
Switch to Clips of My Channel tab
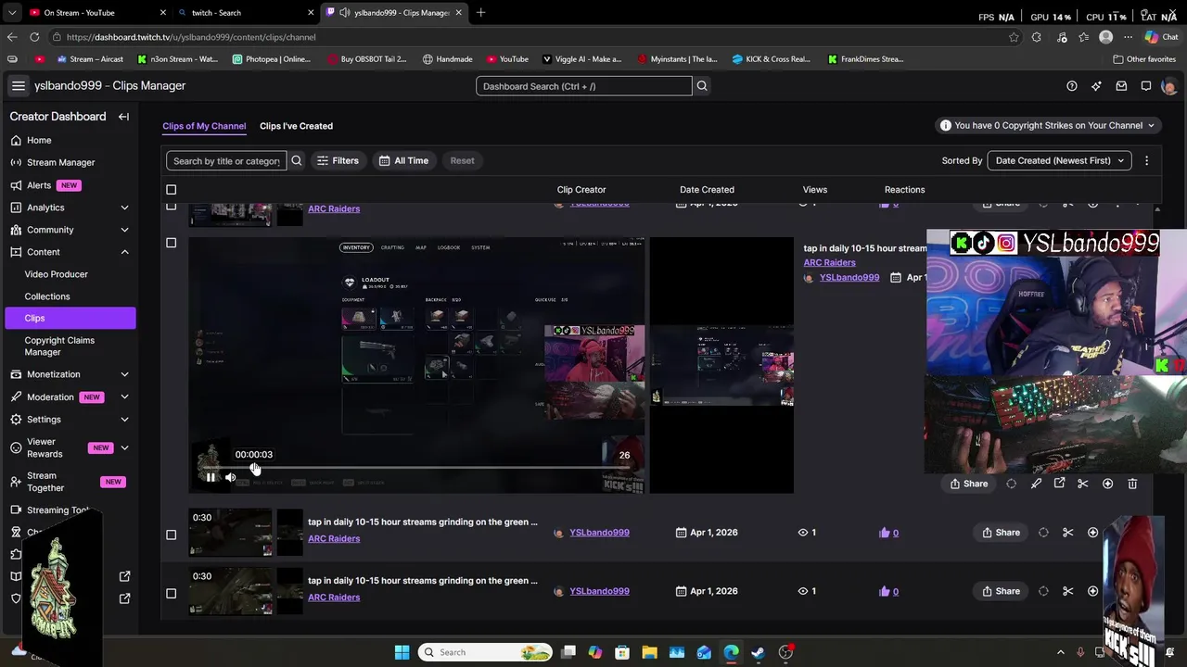[204, 126]
